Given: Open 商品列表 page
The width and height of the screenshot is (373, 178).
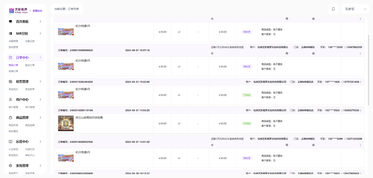Looking at the screenshot, I should coord(14,125).
